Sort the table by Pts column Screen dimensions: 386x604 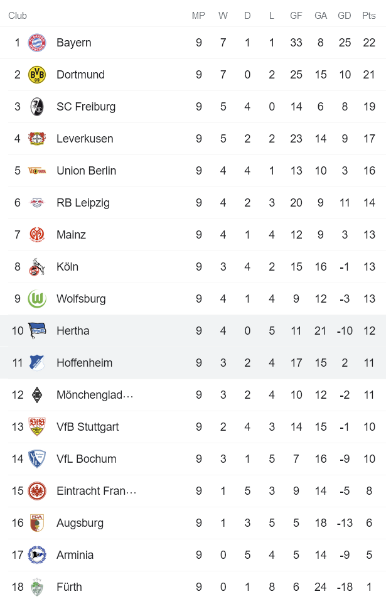pyautogui.click(x=369, y=16)
